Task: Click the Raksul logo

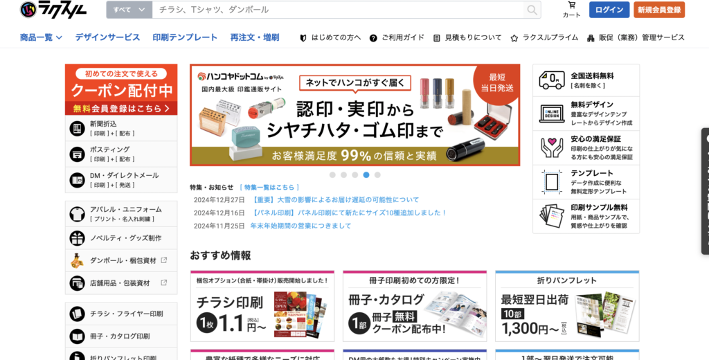Action: tap(53, 10)
